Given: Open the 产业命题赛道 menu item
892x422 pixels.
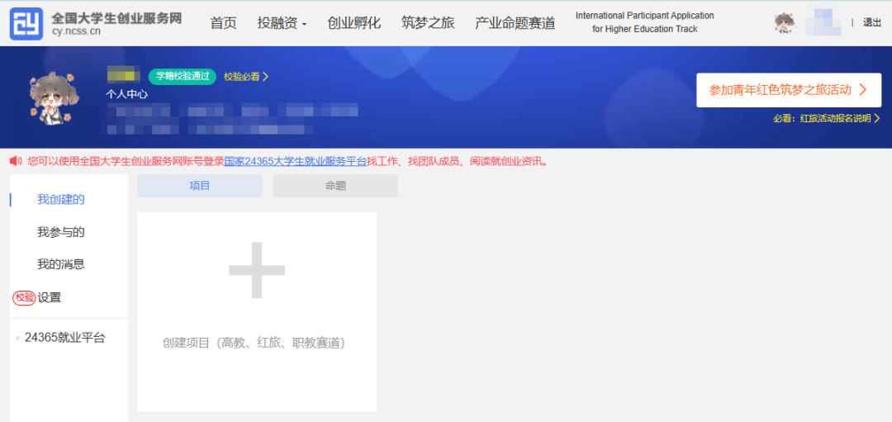Looking at the screenshot, I should click(515, 23).
